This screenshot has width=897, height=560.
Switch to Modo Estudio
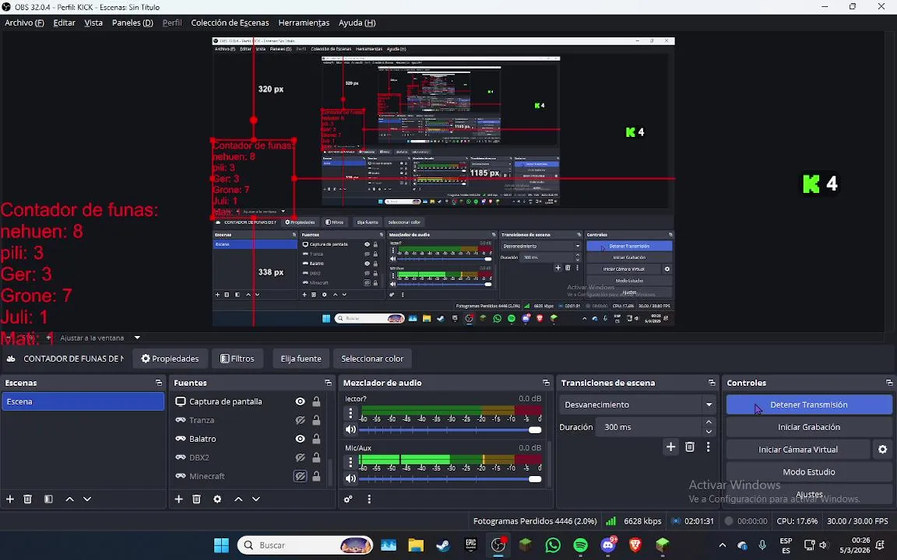809,472
